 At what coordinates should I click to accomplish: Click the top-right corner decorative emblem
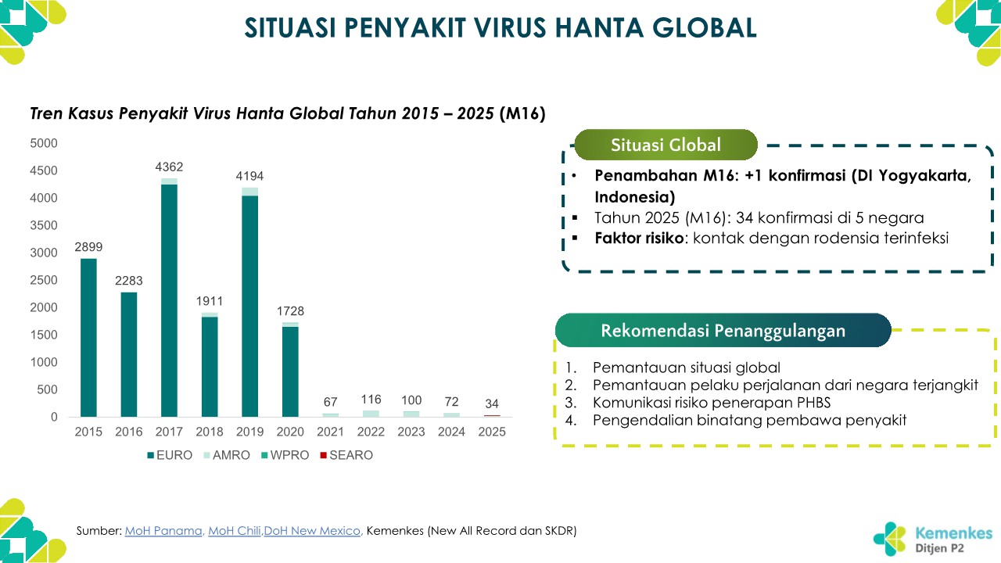tap(970, 30)
